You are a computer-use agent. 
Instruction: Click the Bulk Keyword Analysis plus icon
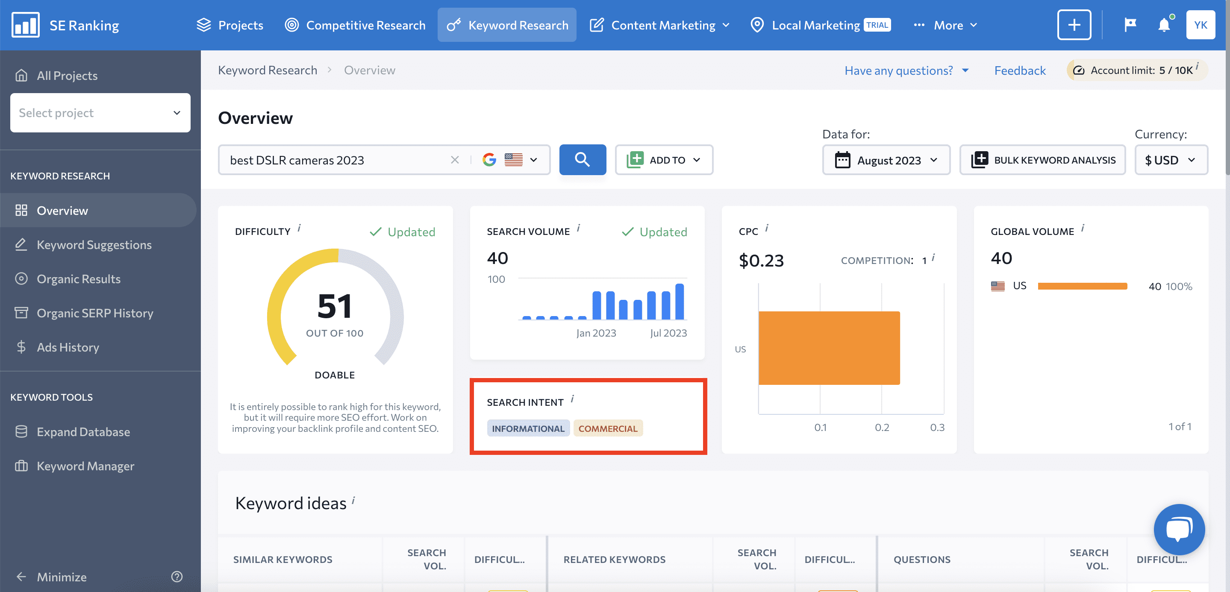[x=980, y=160]
